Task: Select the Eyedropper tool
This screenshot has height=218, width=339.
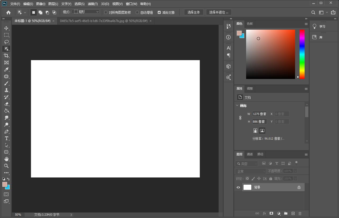Action: pyautogui.click(x=6, y=69)
